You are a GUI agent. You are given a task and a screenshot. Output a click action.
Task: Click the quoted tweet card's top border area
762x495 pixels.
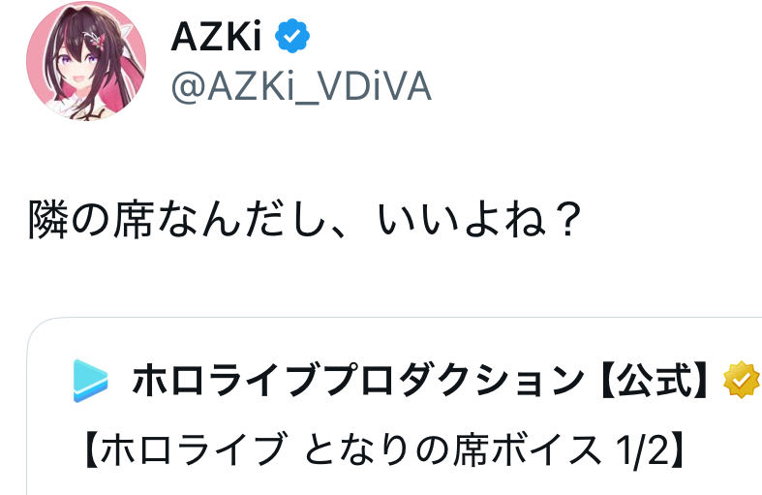[387, 322]
